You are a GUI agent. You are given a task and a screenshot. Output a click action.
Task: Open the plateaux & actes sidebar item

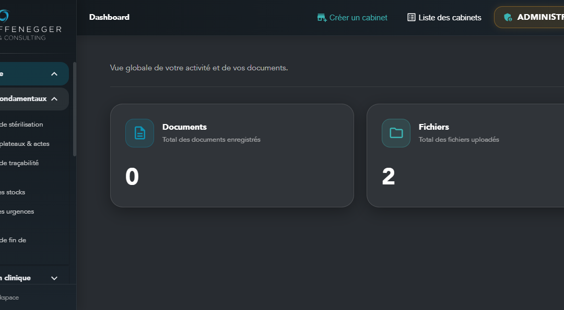(25, 144)
